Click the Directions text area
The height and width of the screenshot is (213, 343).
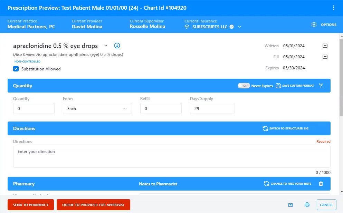point(172,157)
